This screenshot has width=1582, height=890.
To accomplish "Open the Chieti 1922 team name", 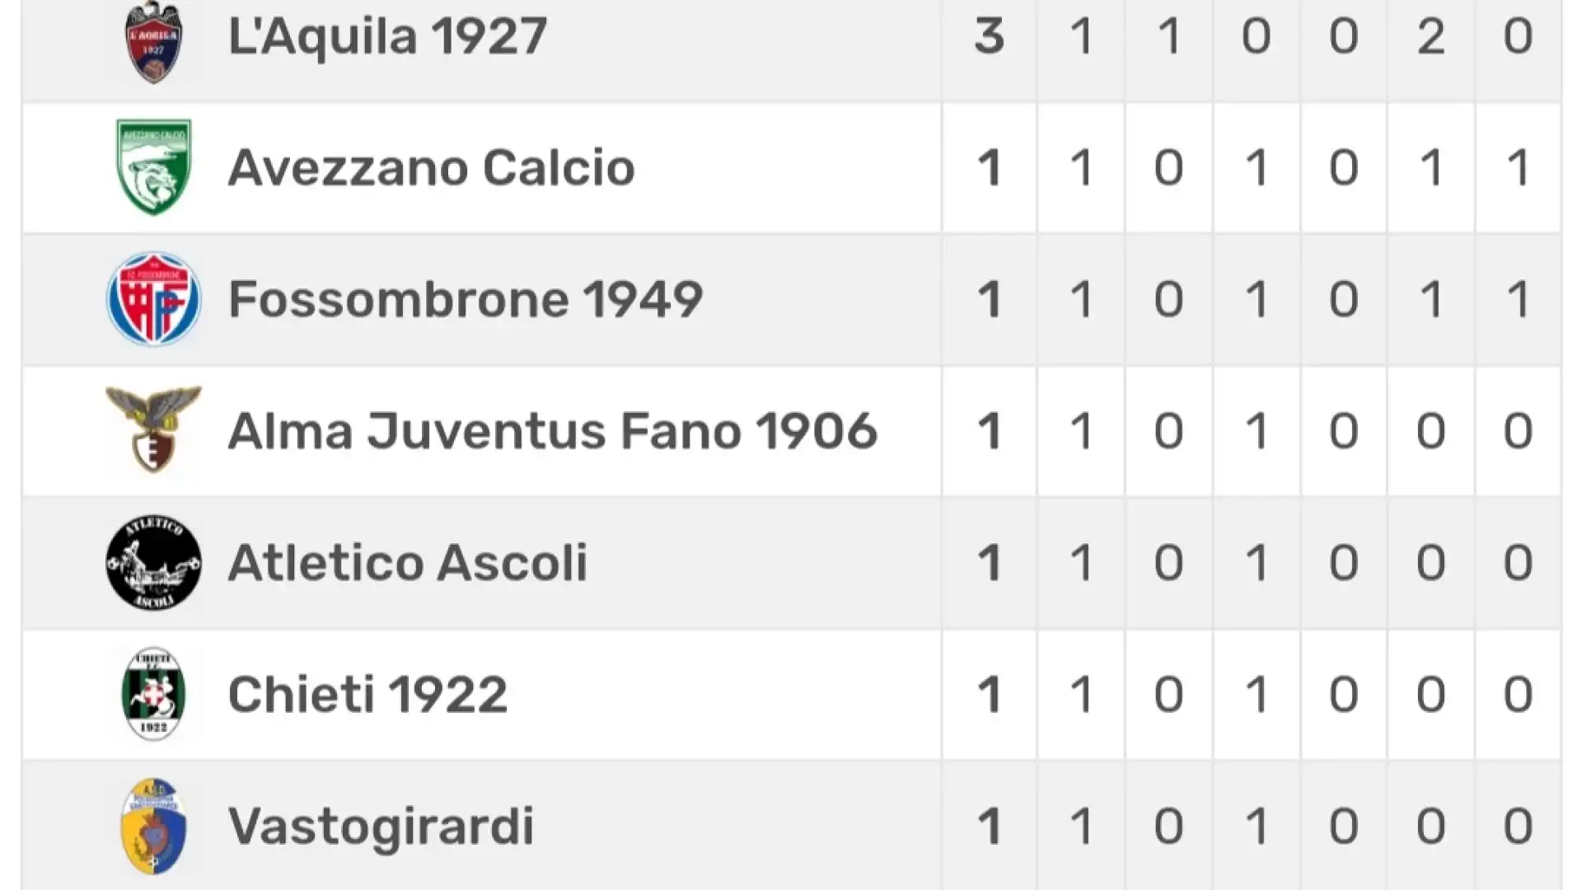I will click(x=367, y=694).
